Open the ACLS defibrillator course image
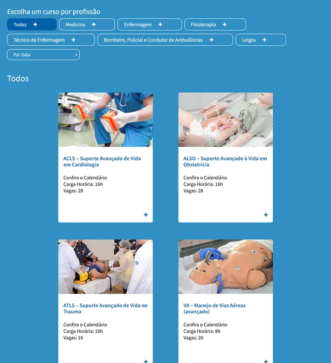Screen dimensions: 331x363 click(105, 120)
